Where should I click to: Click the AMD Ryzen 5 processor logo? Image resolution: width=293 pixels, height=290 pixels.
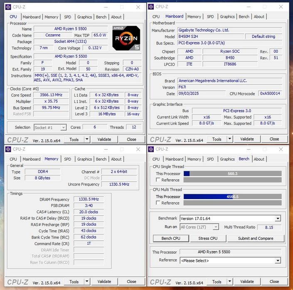(126, 38)
